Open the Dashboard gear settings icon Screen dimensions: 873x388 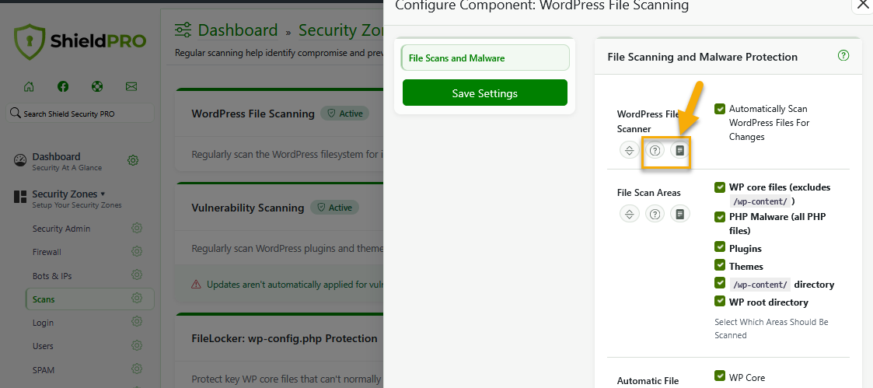tap(133, 160)
